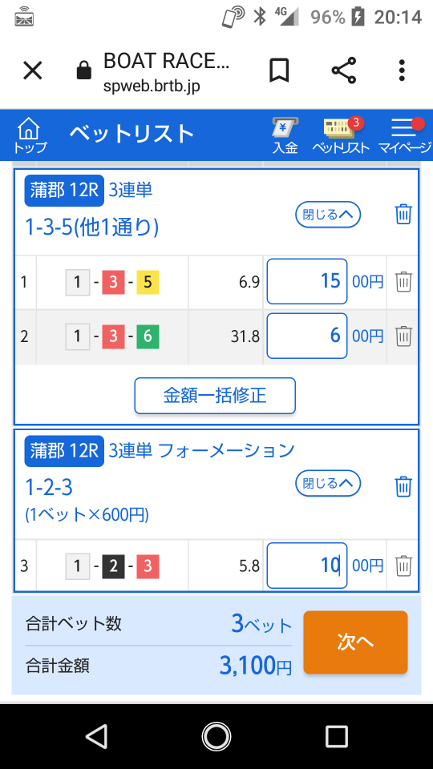Screen dimensions: 433x769
Task: Open the 入金 deposit icon
Action: coord(285,135)
